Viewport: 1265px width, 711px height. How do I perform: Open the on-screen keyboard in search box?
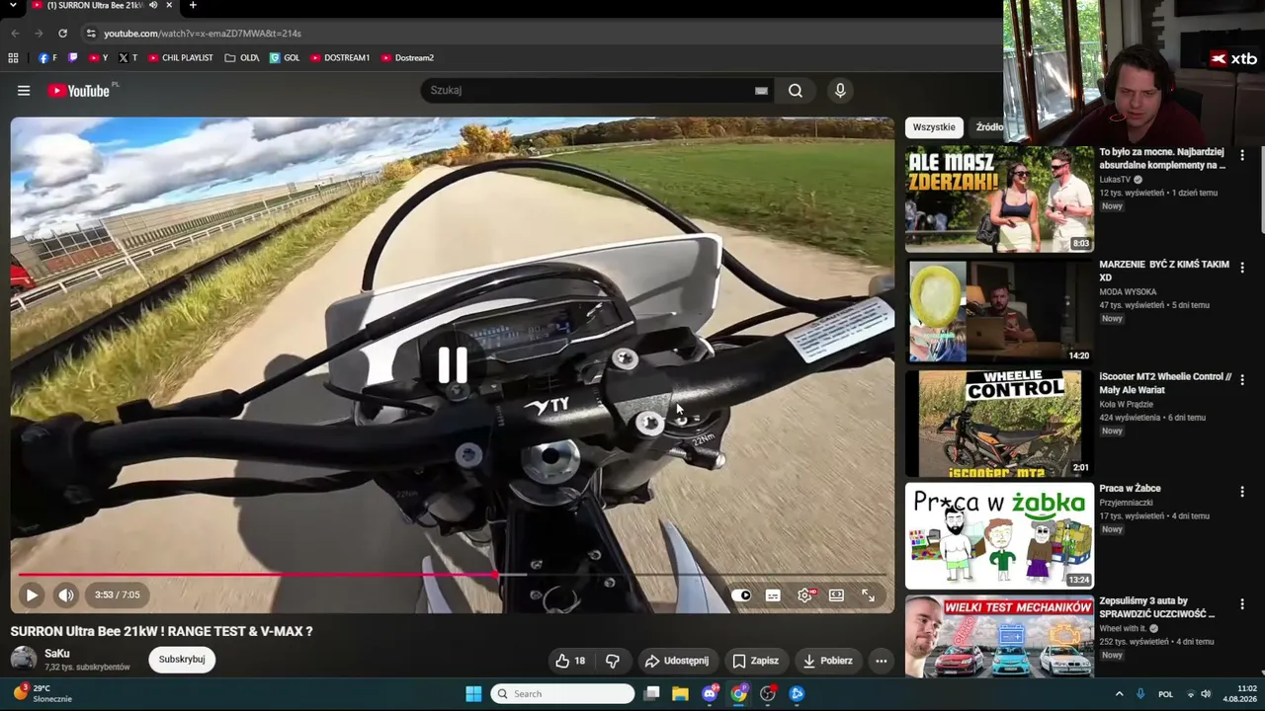(x=761, y=91)
